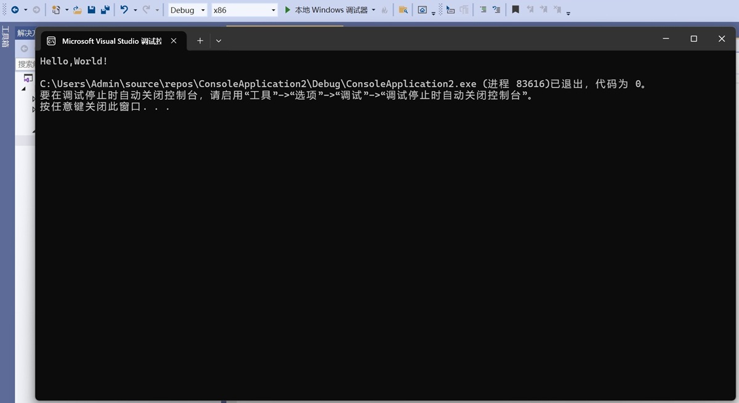Open a new terminal tab with plus
The width and height of the screenshot is (739, 403).
(200, 41)
